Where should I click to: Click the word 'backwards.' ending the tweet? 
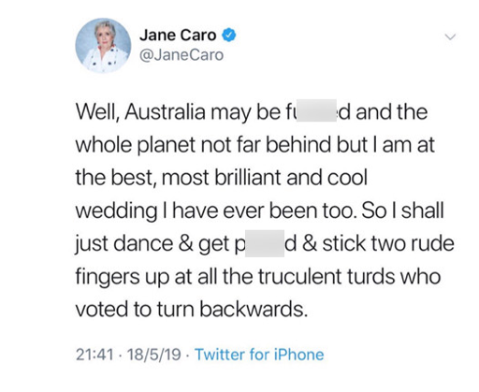point(254,309)
